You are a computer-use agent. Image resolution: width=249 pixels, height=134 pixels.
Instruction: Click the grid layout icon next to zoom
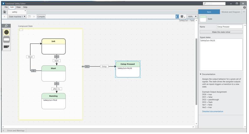182,16
